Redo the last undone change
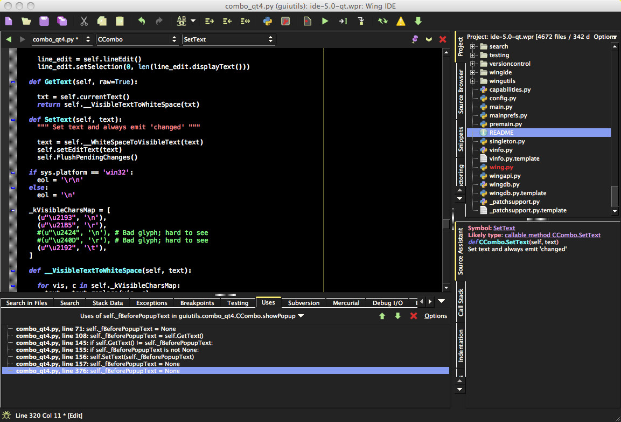Viewport: 621px width, 422px height. [x=159, y=20]
